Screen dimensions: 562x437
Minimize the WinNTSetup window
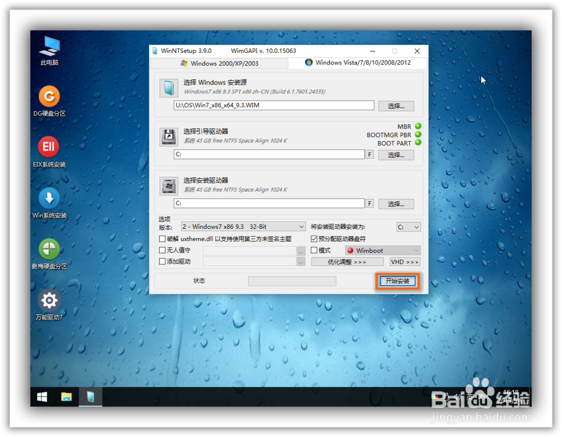(373, 51)
